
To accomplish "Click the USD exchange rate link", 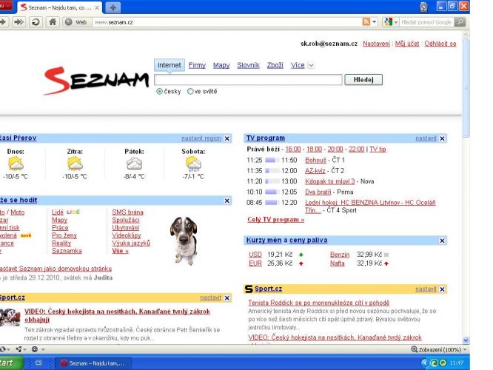I will pos(255,255).
